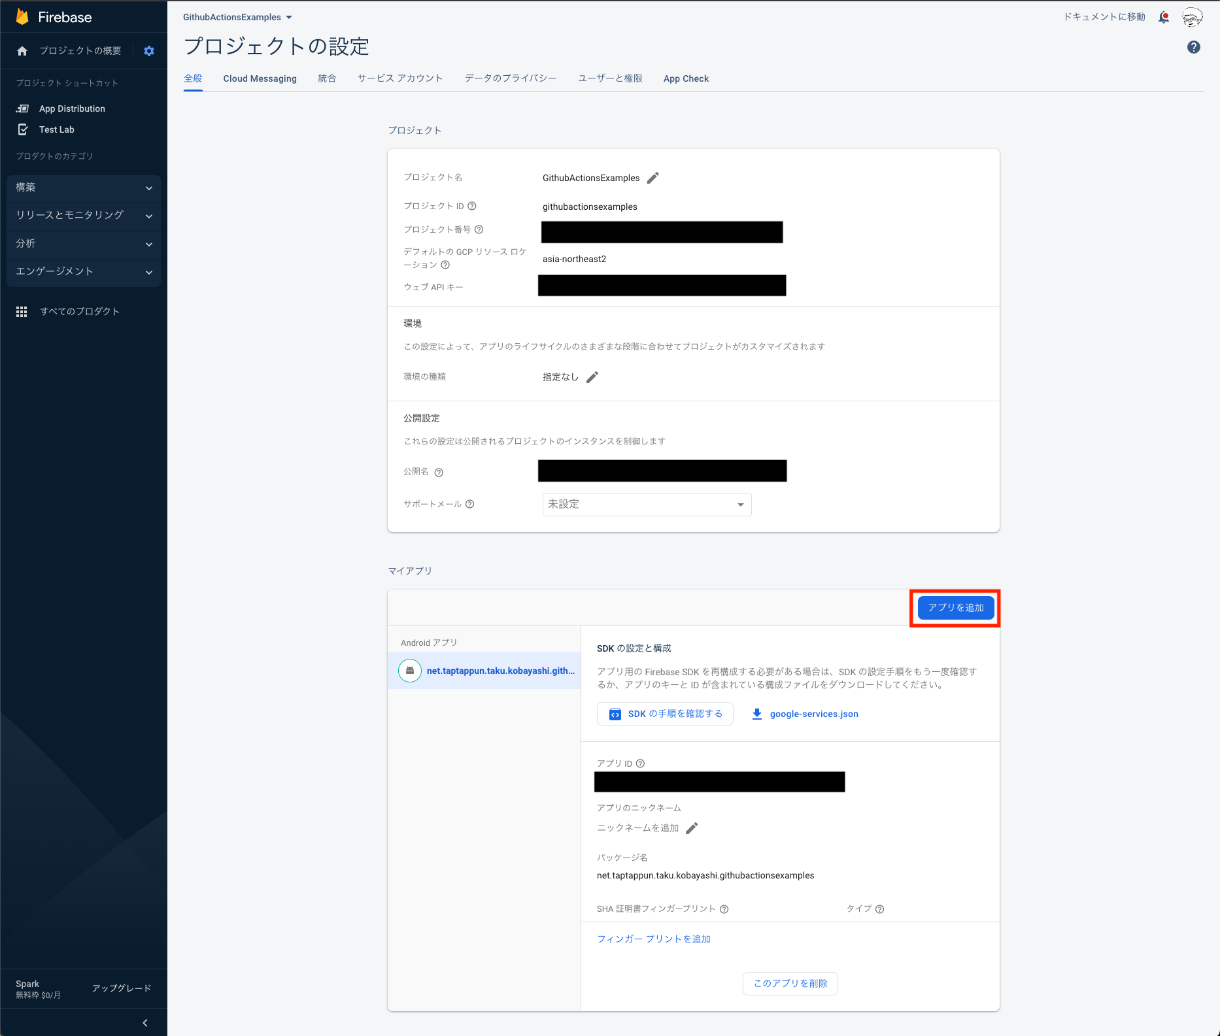Click the プロジェクト ID help icon
The height and width of the screenshot is (1036, 1220).
coord(473,206)
